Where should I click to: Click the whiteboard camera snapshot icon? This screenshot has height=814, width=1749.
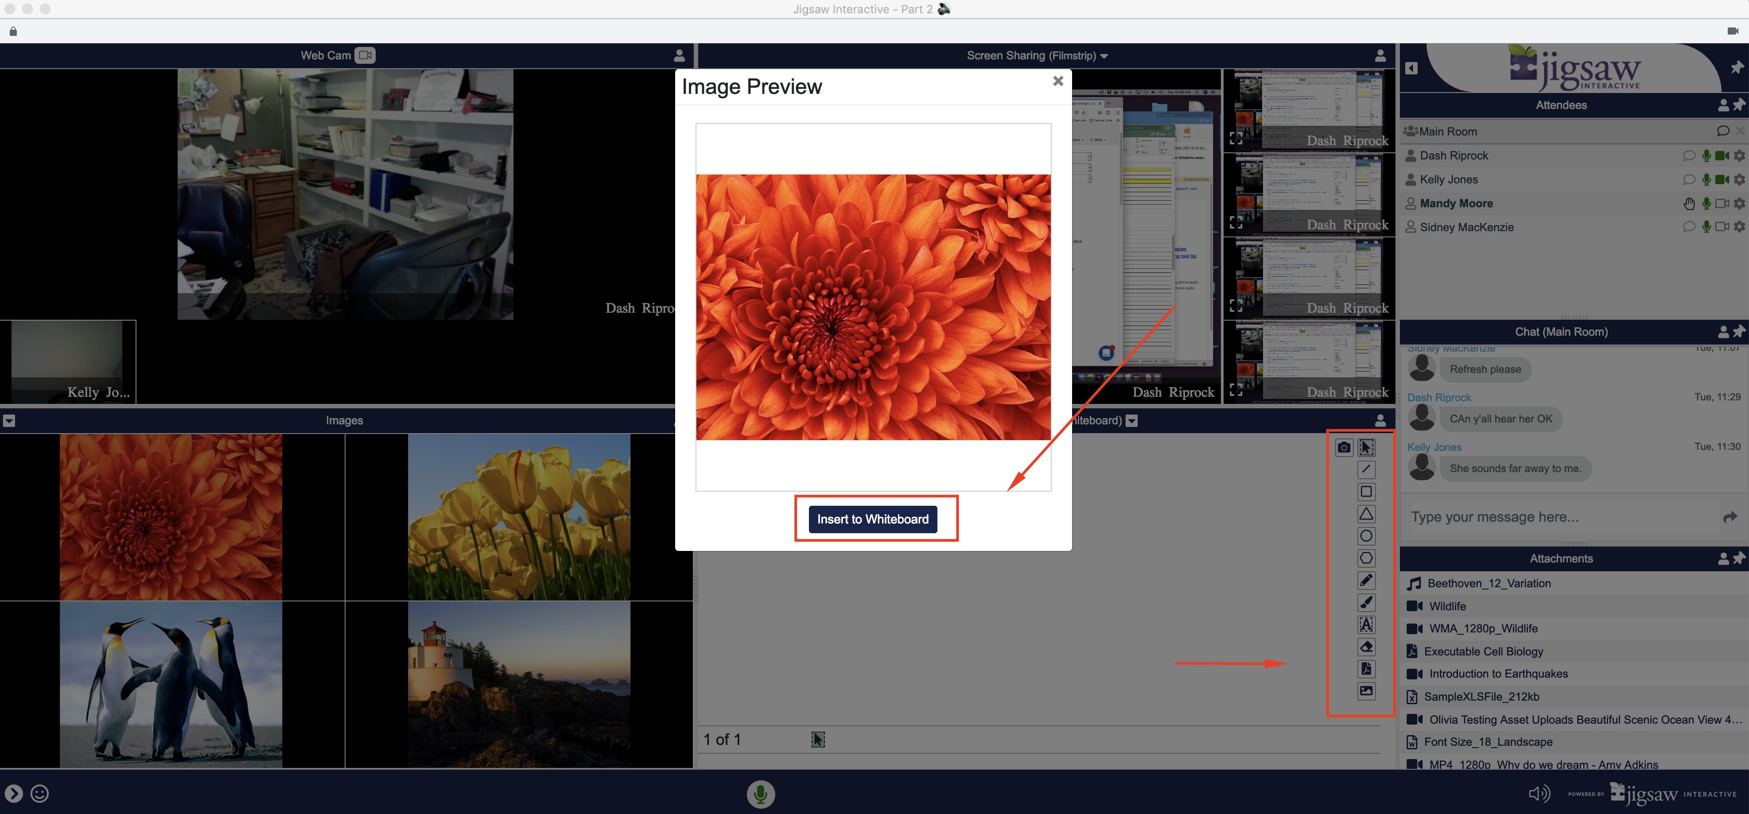1344,447
